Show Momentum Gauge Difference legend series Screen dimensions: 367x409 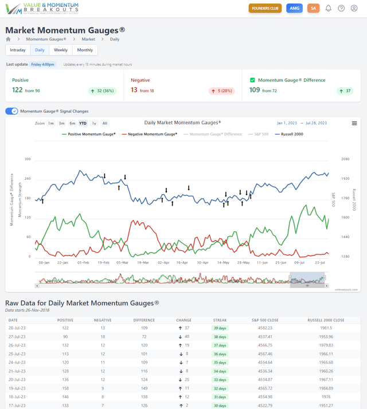pyautogui.click(x=213, y=134)
